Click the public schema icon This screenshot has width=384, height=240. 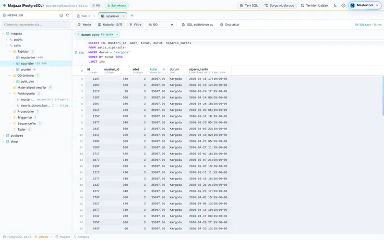(x=11, y=39)
